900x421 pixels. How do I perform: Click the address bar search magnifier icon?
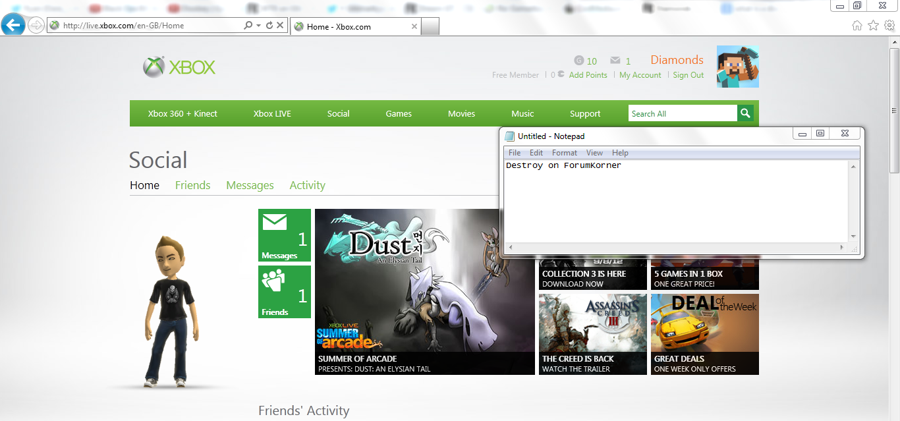(x=248, y=26)
